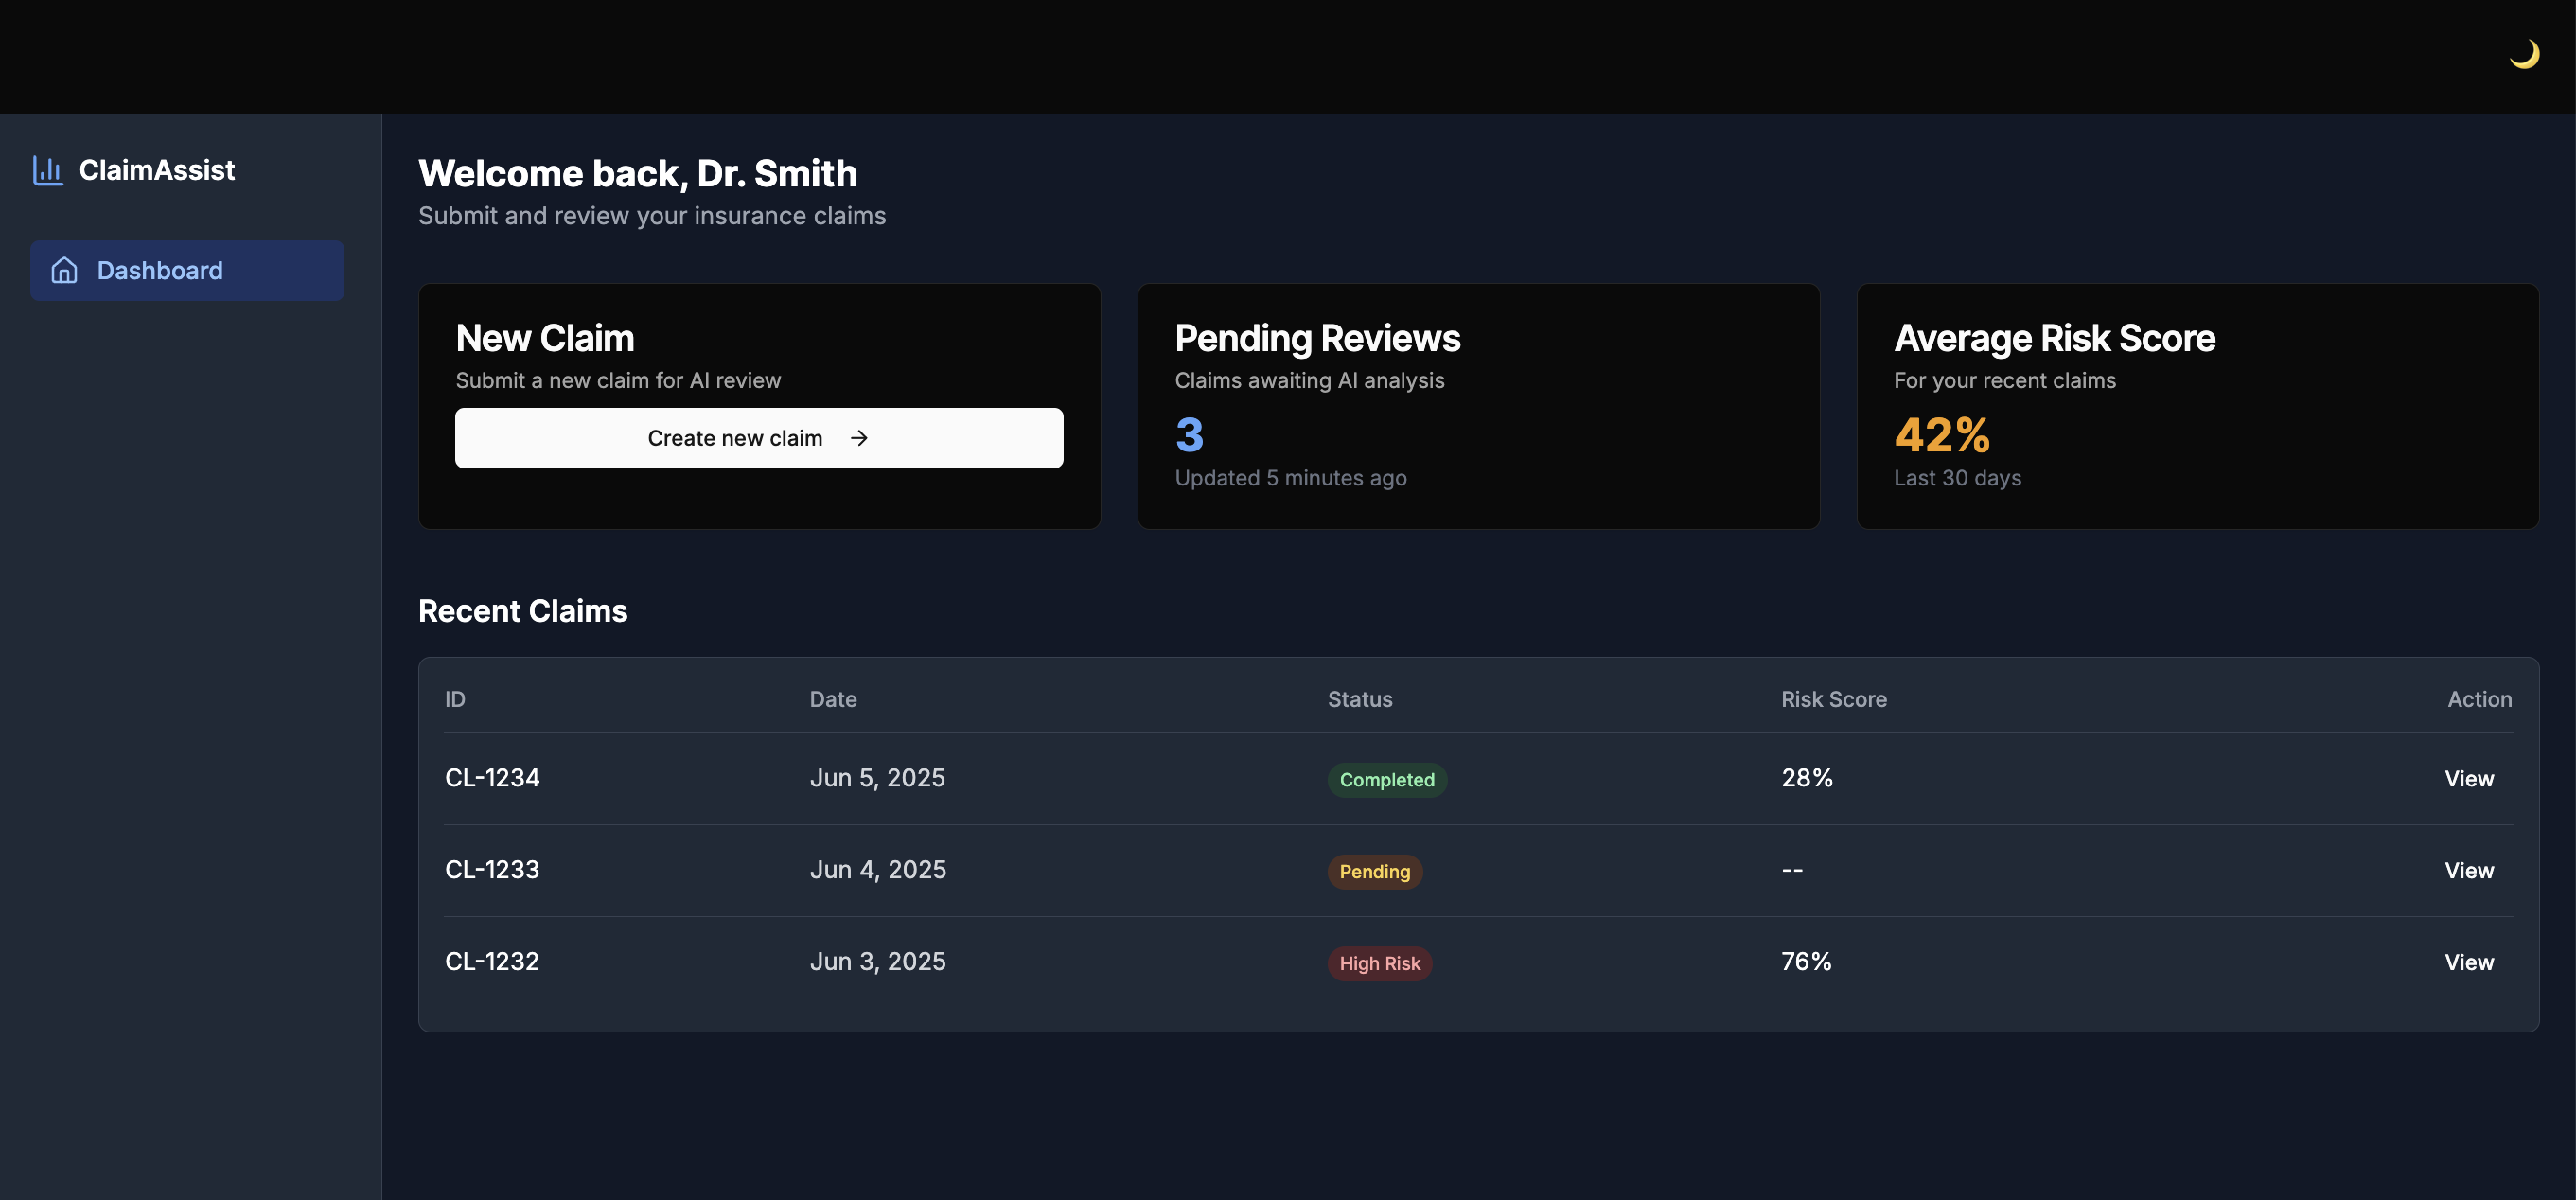The height and width of the screenshot is (1200, 2576).
Task: Click the Recent Claims heading
Action: click(x=522, y=611)
